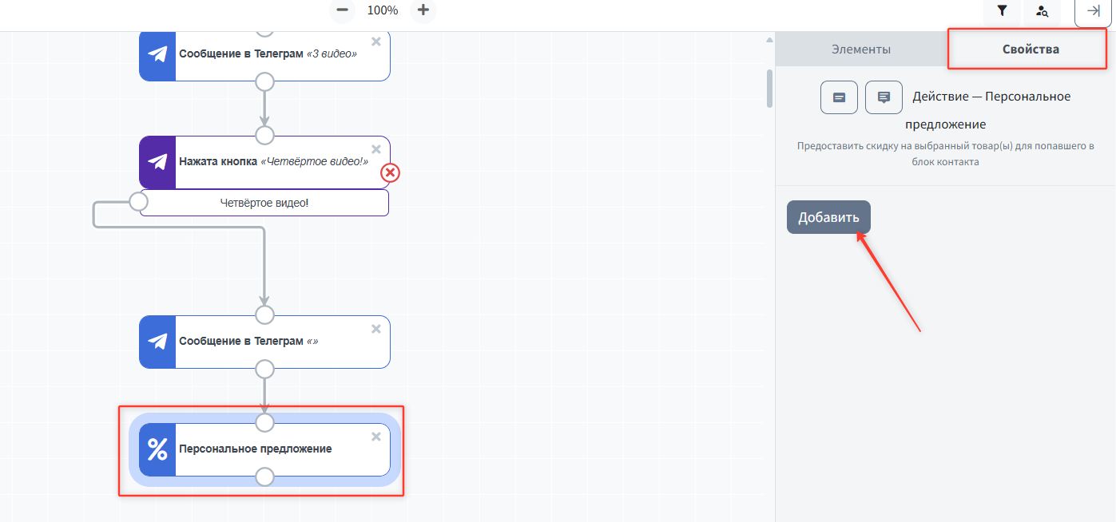Screen dimensions: 1116x522
Task: Click the 100% zoom level label
Action: pyautogui.click(x=383, y=10)
